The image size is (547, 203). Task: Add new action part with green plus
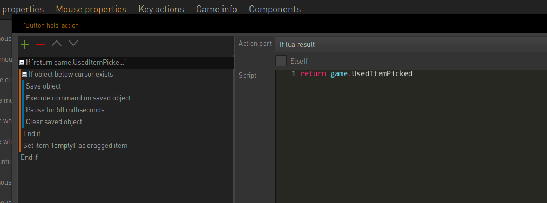25,44
